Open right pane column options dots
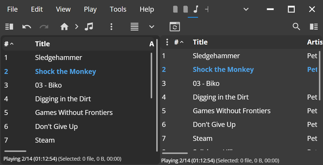Screen dimensions: 323x165 [167, 42]
